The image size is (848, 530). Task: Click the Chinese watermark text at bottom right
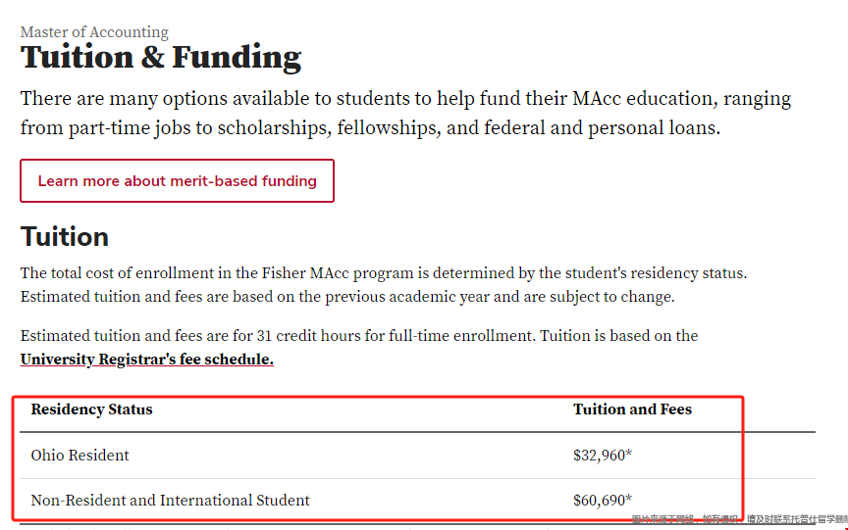coord(739,519)
